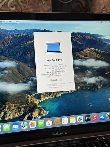Launch FaceTime from the Dock
Screen dimensions: 110x147
click(x=41, y=123)
